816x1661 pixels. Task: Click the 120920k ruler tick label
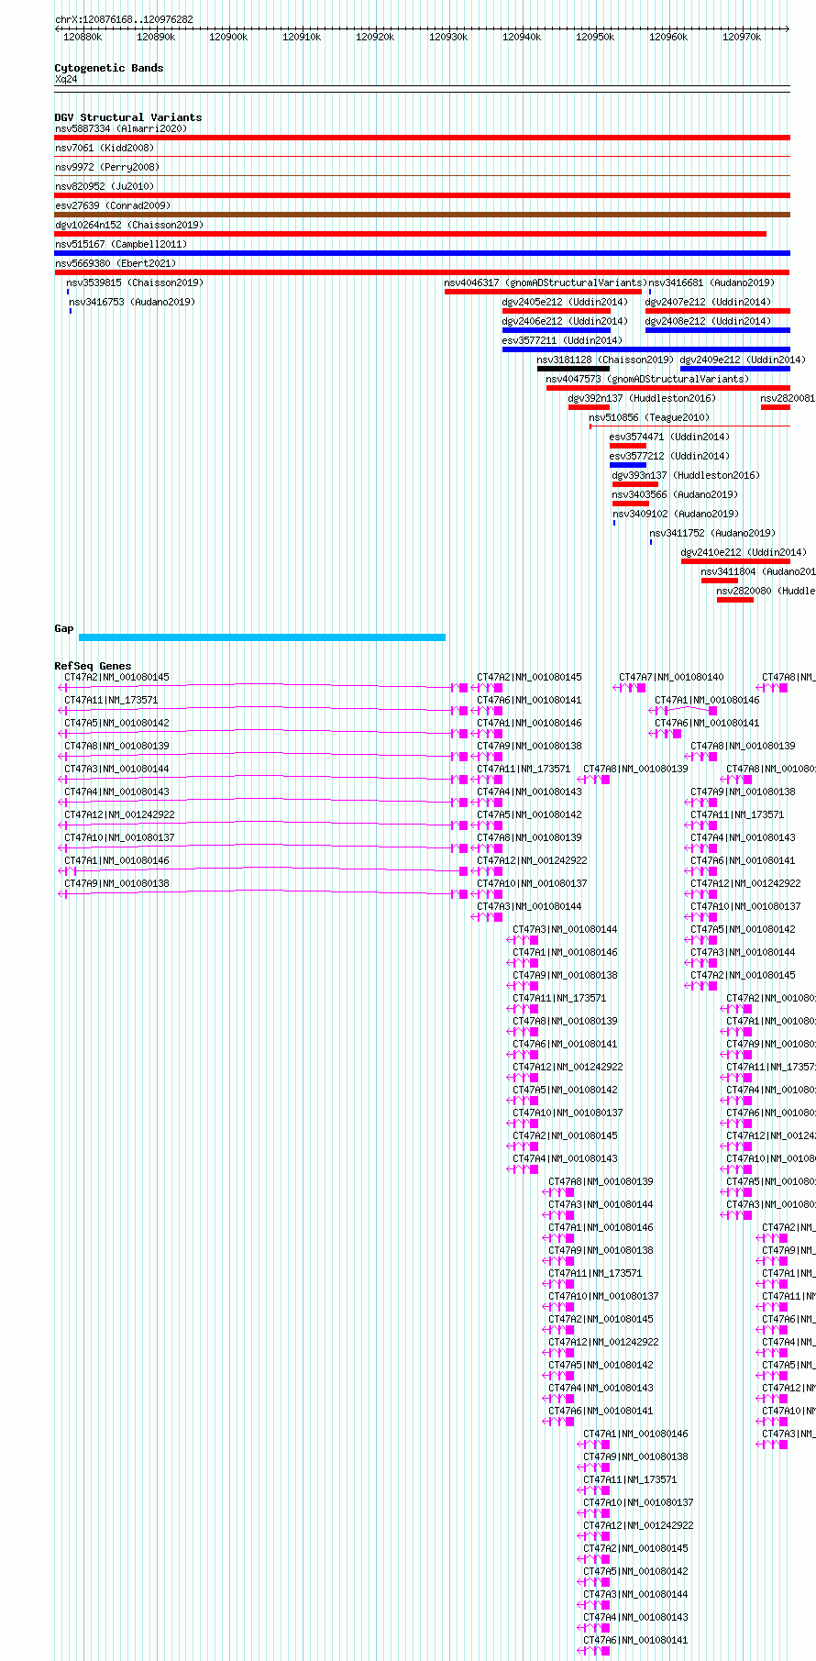[x=375, y=37]
